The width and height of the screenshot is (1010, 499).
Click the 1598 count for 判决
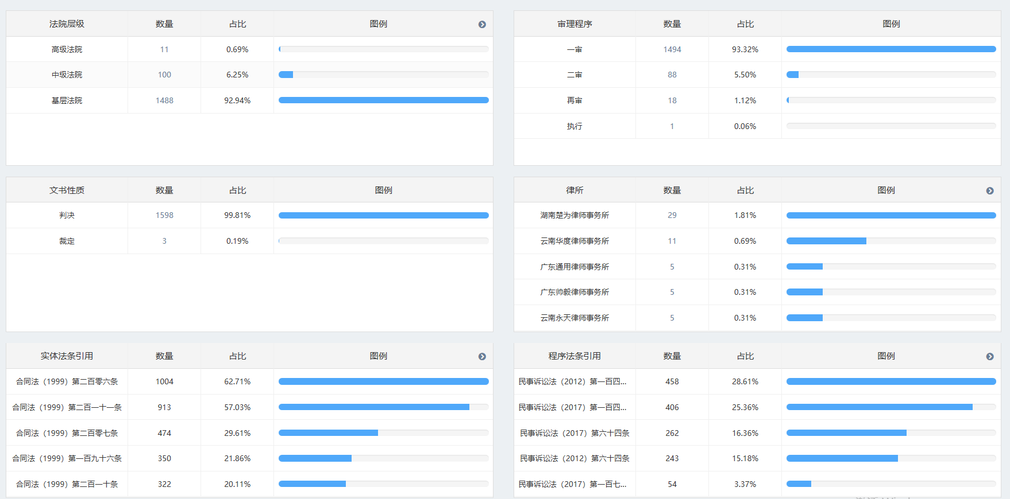point(164,215)
